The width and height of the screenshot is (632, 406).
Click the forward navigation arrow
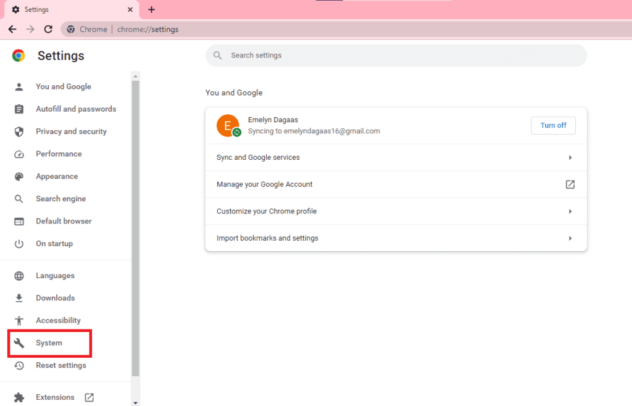[x=30, y=29]
